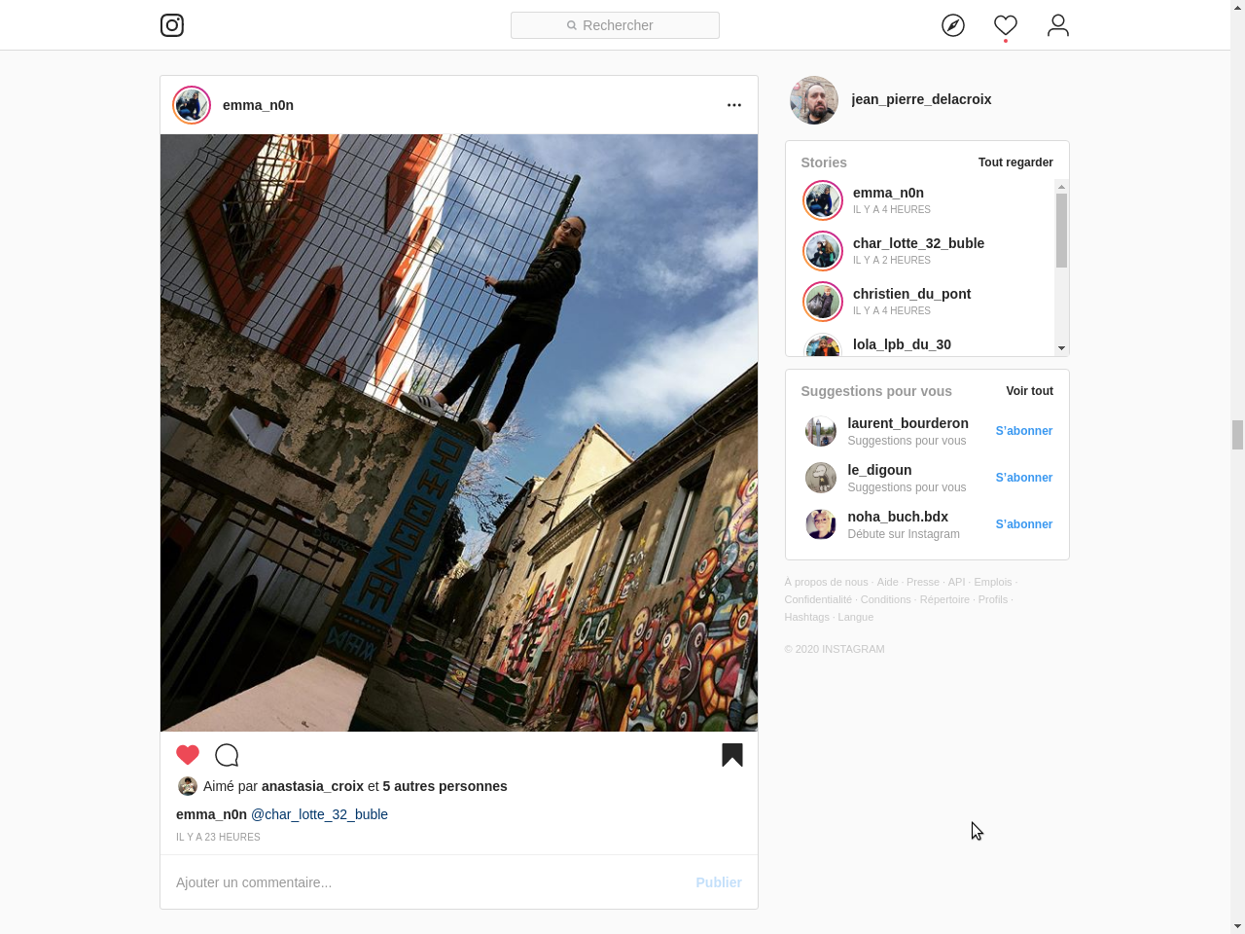Follow laurent_bourderon with S'abonner
1245x934 pixels.
(1023, 431)
